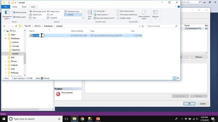The height and width of the screenshot is (122, 218).
Task: Expand address bar history dropdown
Action: click(139, 26)
